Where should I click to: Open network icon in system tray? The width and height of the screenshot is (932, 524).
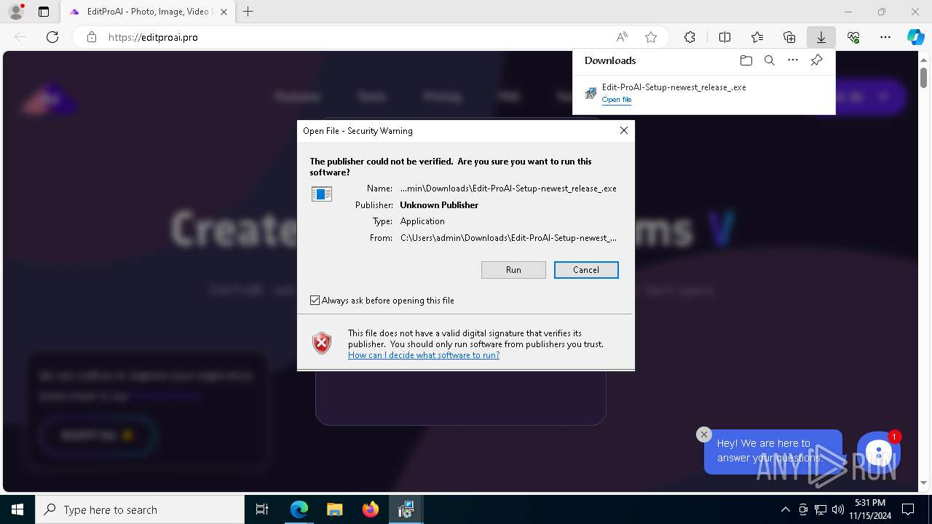coord(821,509)
